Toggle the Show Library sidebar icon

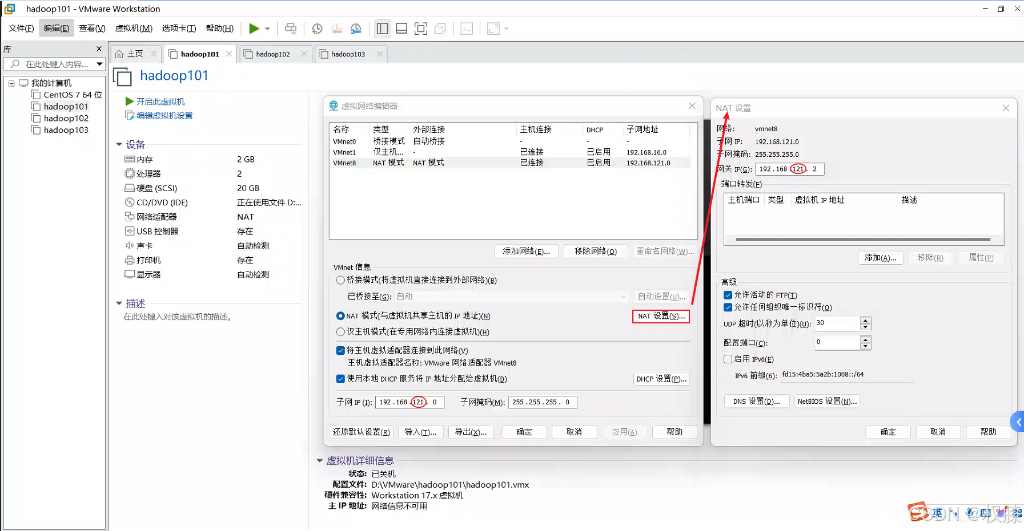383,29
